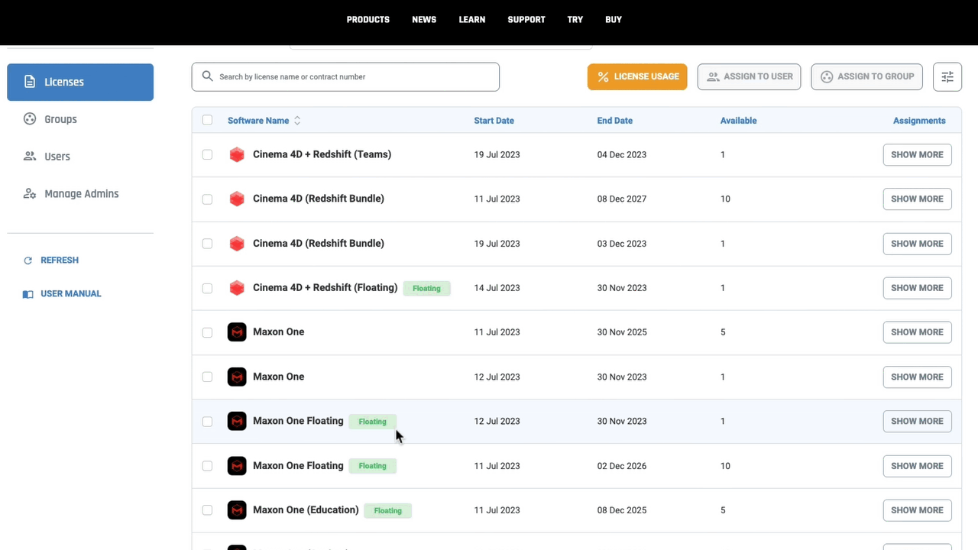This screenshot has height=550, width=978.
Task: Click Assign to User button
Action: [749, 76]
